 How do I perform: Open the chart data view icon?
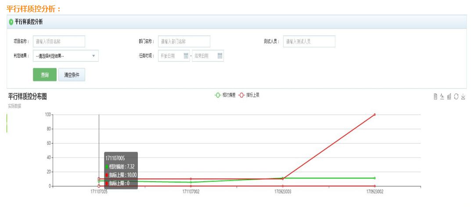click(435, 97)
